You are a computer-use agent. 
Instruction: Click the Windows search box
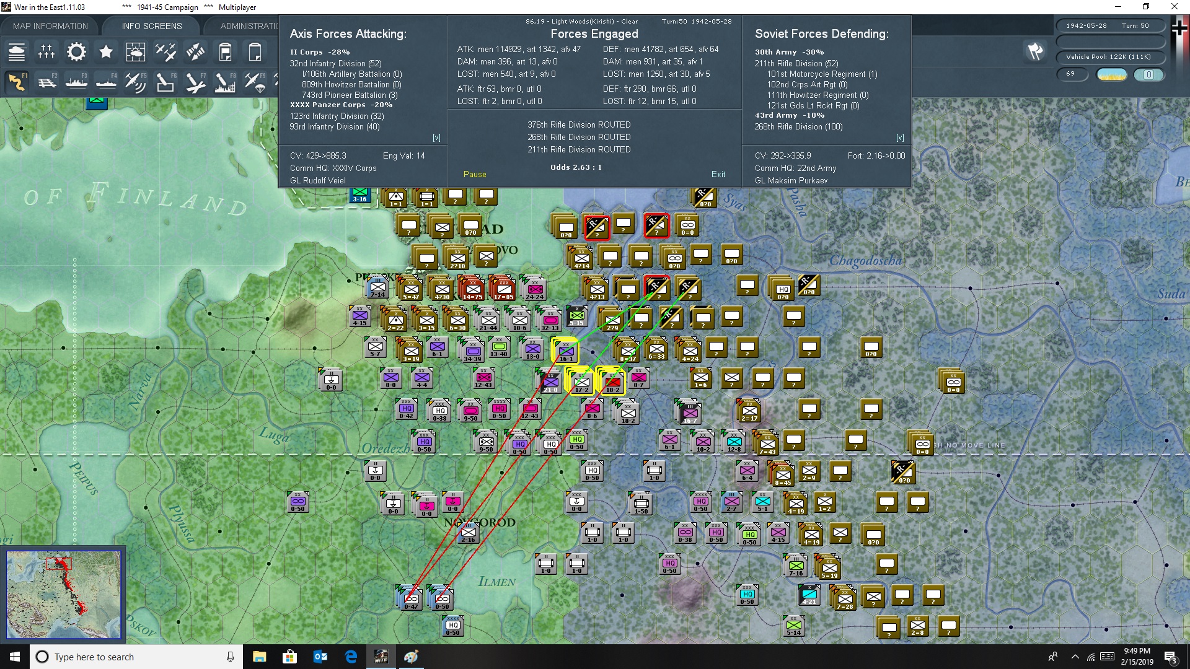[x=136, y=657]
